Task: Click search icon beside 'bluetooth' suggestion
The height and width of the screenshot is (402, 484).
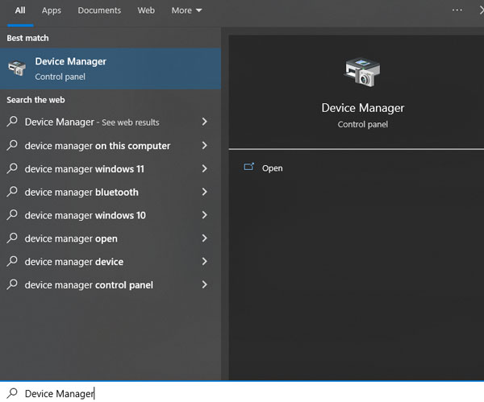Action: (12, 191)
